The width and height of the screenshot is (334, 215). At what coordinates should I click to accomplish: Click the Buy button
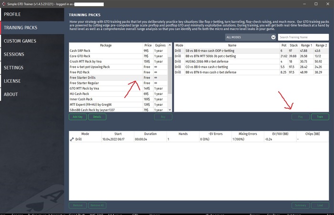[x=163, y=117]
